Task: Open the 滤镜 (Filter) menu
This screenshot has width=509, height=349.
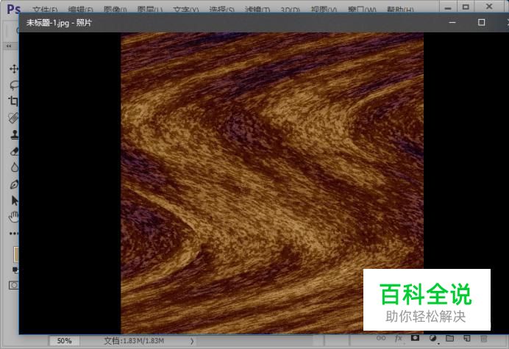Action: click(257, 10)
